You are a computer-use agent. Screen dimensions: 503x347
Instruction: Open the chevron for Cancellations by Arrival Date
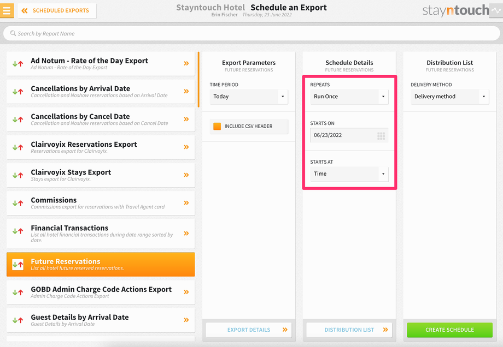(x=186, y=91)
